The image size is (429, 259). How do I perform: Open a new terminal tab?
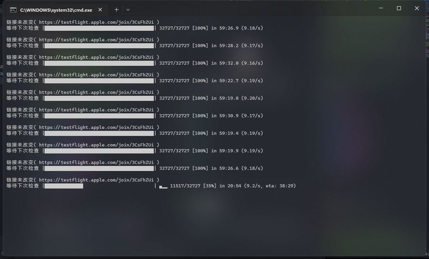coord(117,10)
